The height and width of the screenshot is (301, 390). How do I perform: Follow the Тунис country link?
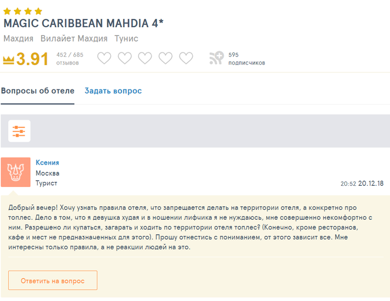point(126,38)
